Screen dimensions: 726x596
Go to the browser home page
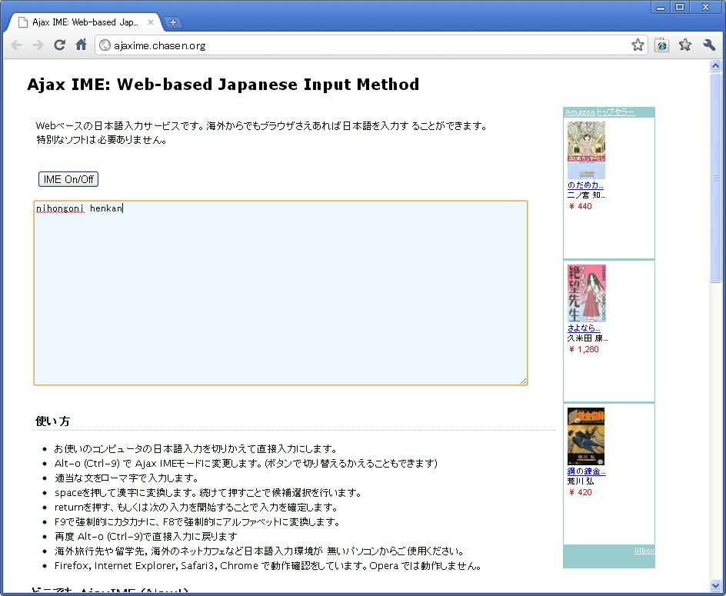[x=81, y=45]
